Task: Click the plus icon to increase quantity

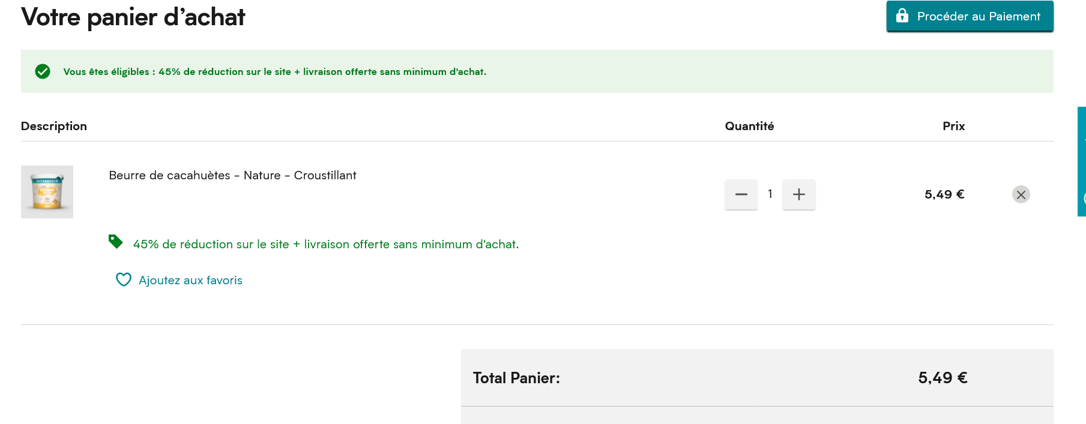Action: click(799, 194)
